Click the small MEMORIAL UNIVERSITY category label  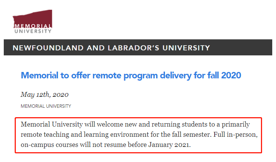(x=46, y=106)
